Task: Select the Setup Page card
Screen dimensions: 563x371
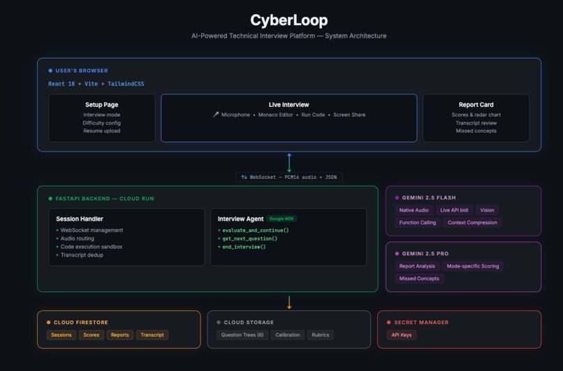Action: pyautogui.click(x=101, y=118)
